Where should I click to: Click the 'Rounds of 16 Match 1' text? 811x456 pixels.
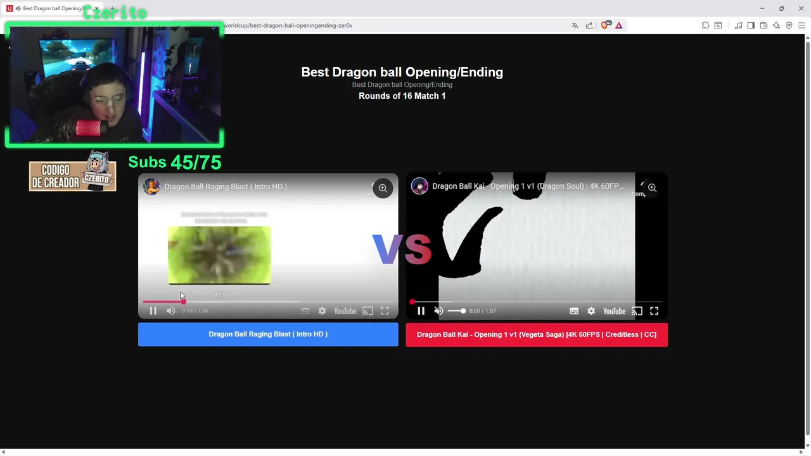tap(402, 96)
